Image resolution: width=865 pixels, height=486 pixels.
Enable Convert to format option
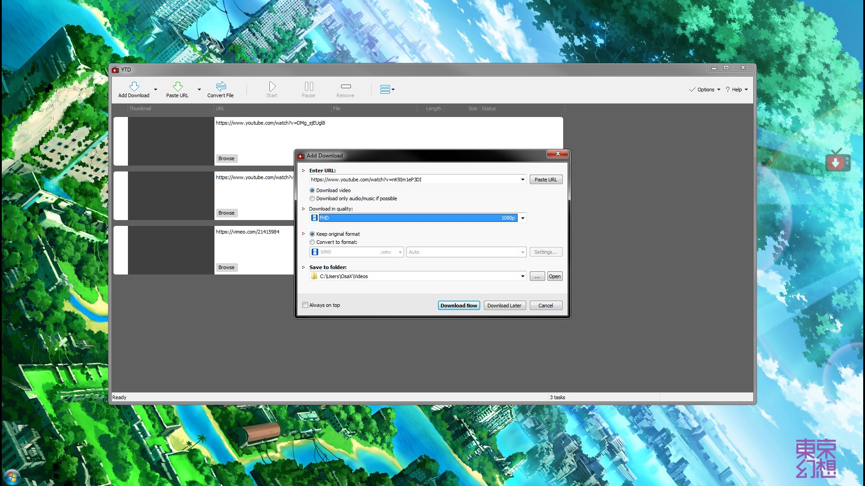[x=312, y=242]
